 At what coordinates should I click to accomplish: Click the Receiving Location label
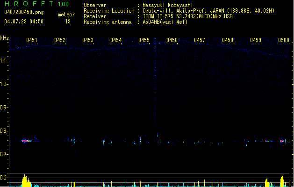point(109,11)
